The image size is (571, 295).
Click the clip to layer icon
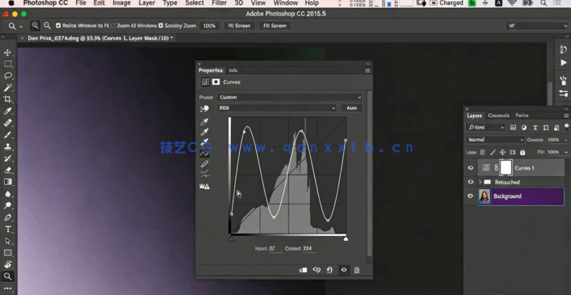pyautogui.click(x=303, y=270)
